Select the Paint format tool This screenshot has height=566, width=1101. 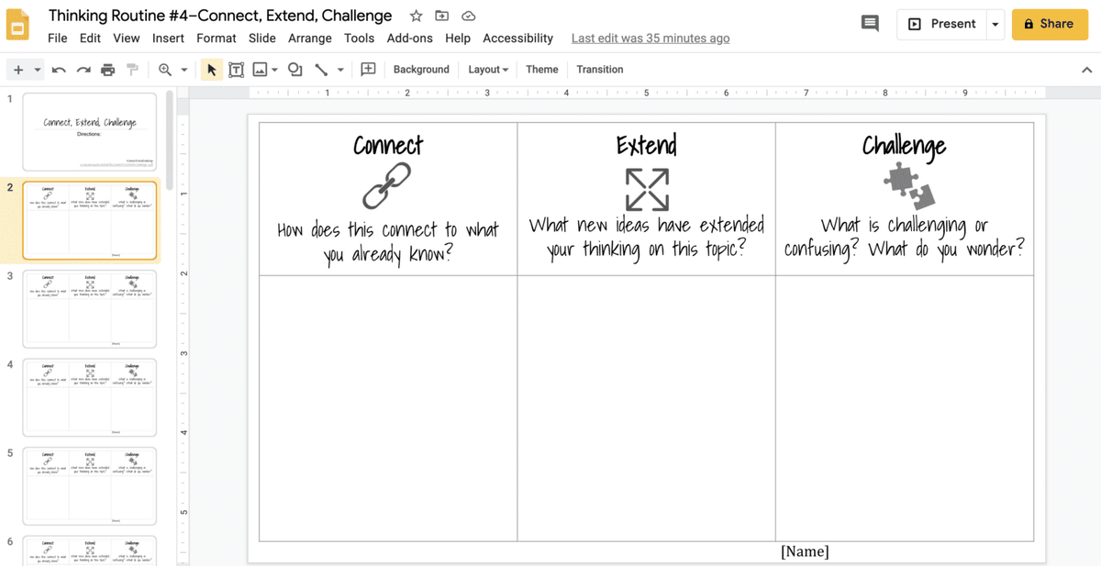132,70
